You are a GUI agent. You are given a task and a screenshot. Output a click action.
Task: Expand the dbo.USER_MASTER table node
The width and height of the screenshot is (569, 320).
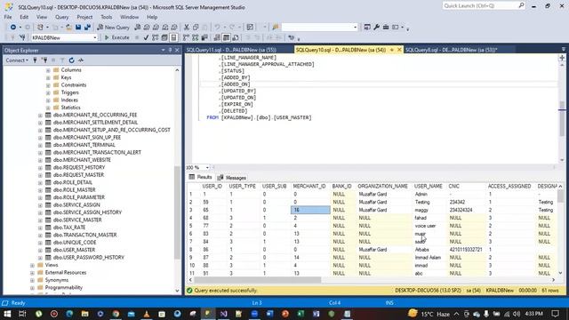[x=40, y=250]
